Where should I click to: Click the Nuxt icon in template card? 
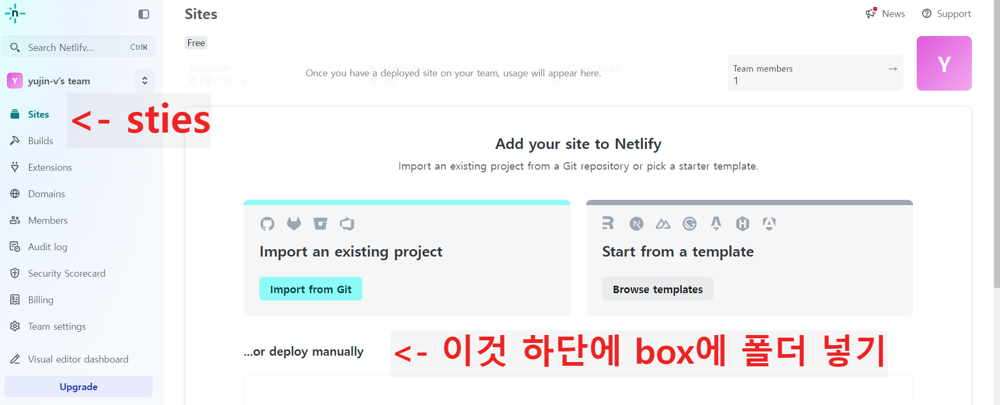click(x=663, y=224)
